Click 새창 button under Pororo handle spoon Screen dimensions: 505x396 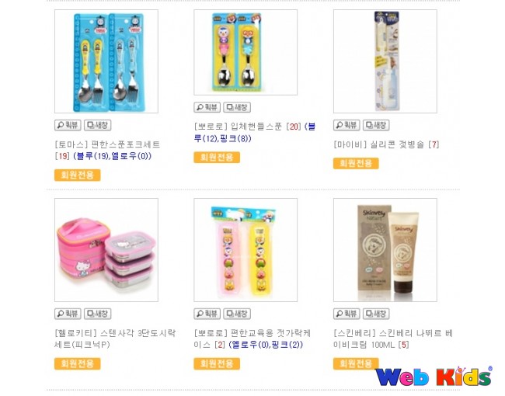[x=237, y=107]
